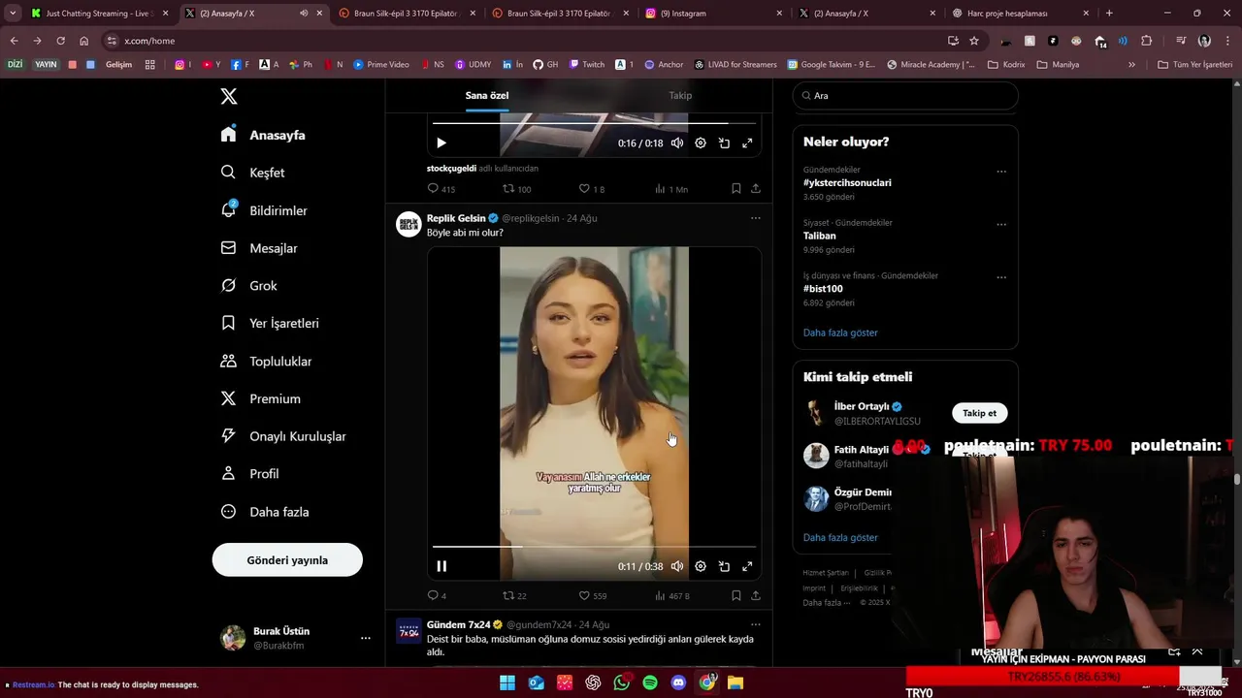
Task: Bookmark the Replik Gelsin post
Action: [x=735, y=595]
